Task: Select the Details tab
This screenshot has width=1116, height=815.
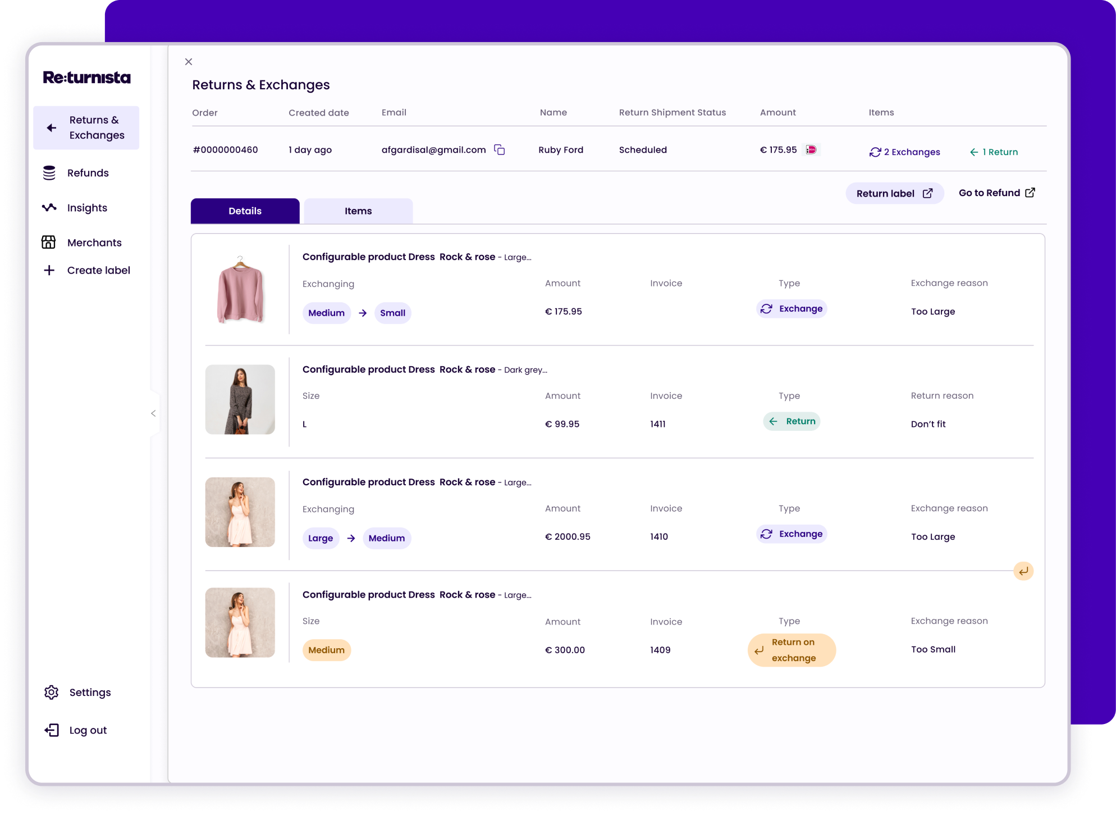Action: point(245,211)
